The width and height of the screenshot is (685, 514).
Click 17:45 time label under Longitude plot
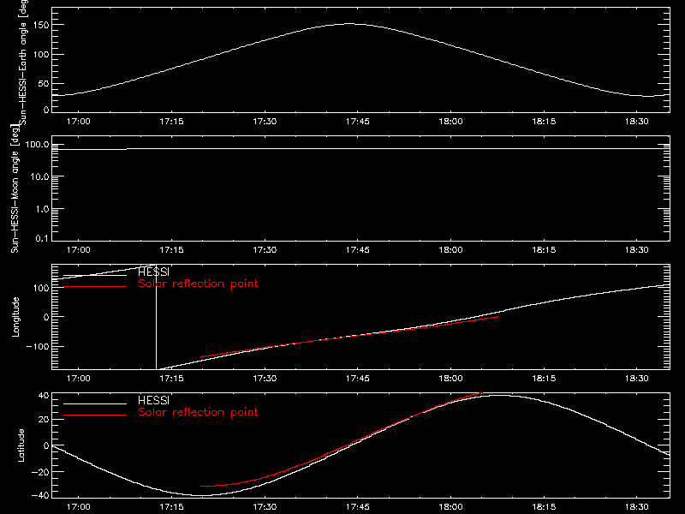tap(357, 378)
